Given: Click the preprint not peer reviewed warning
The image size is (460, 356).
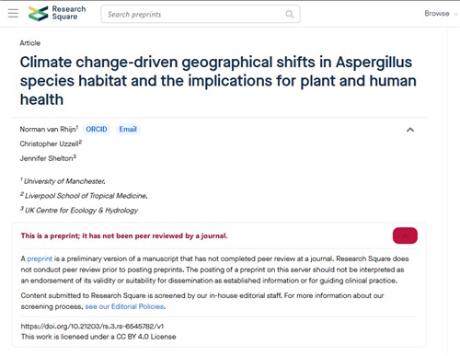Looking at the screenshot, I should tap(124, 235).
